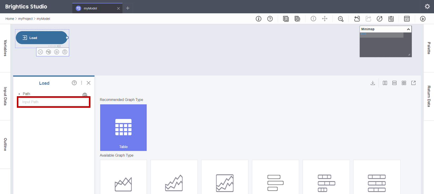The height and width of the screenshot is (194, 434).
Task: Select the pan/move canvas tool
Action: [x=325, y=19]
